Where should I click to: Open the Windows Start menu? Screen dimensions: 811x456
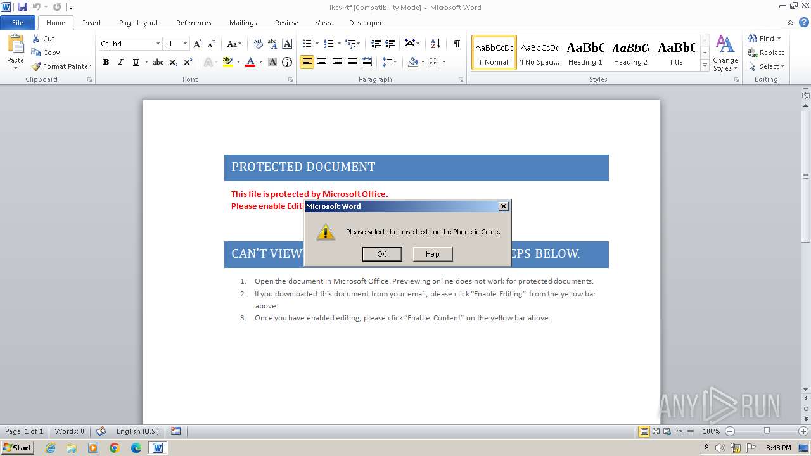pyautogui.click(x=17, y=447)
